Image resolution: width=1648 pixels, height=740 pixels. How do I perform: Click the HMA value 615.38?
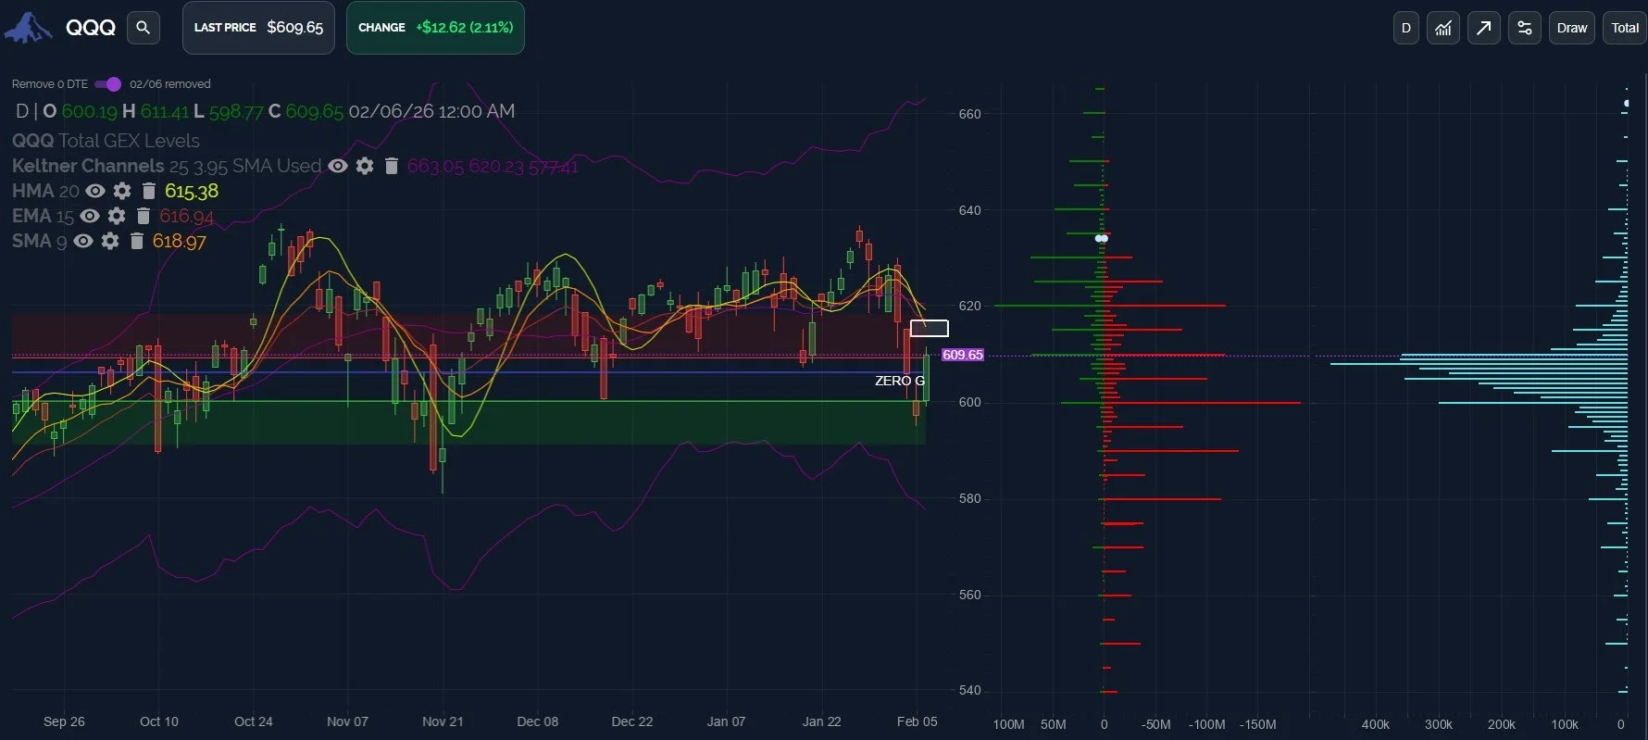(x=192, y=191)
